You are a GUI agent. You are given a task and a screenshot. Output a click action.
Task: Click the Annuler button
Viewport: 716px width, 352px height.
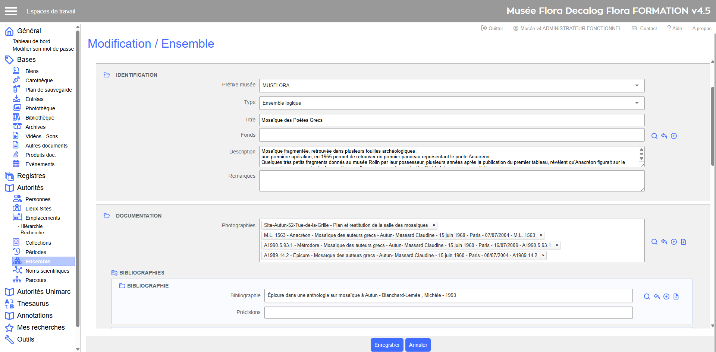pyautogui.click(x=418, y=345)
